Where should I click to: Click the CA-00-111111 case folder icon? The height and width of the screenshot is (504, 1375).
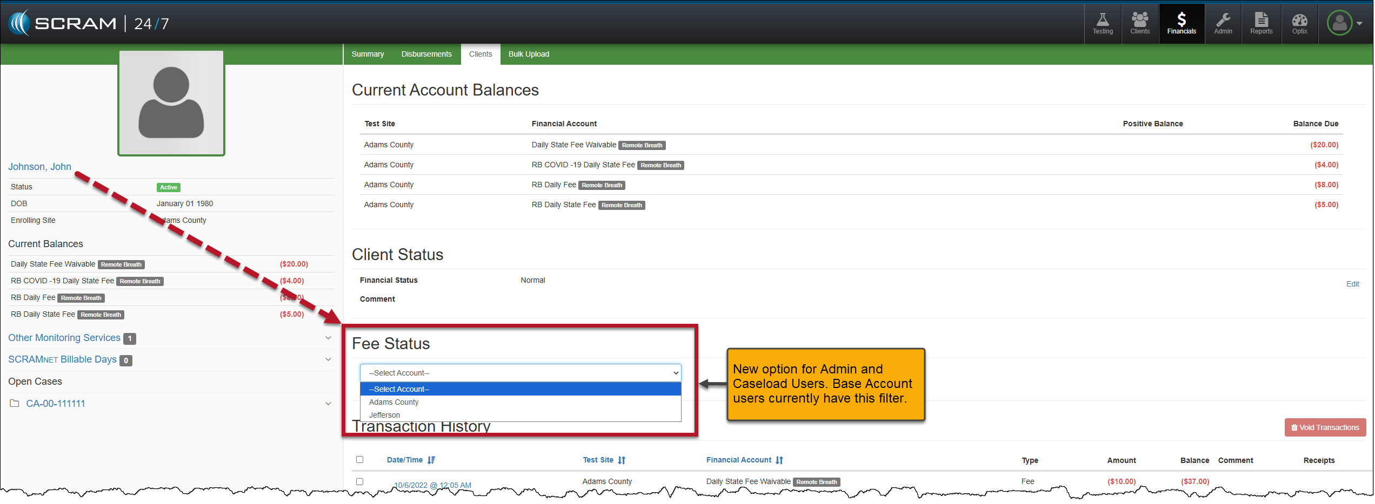pos(15,404)
